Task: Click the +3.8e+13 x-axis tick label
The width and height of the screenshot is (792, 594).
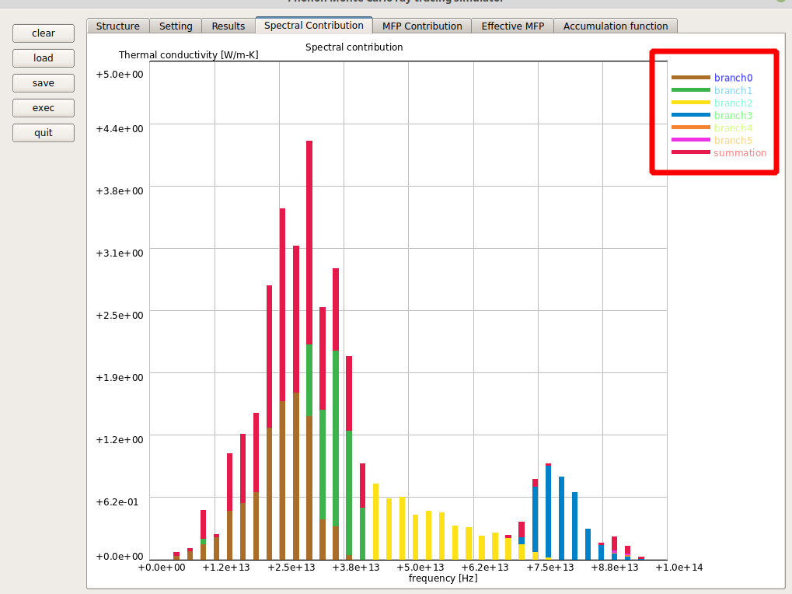Action: click(356, 568)
